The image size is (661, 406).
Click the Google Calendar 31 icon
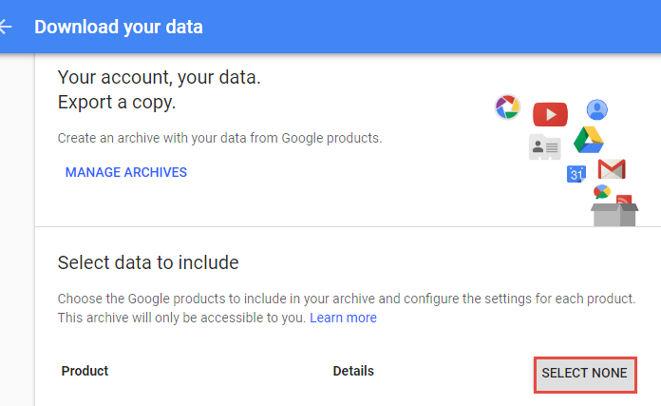coord(576,173)
